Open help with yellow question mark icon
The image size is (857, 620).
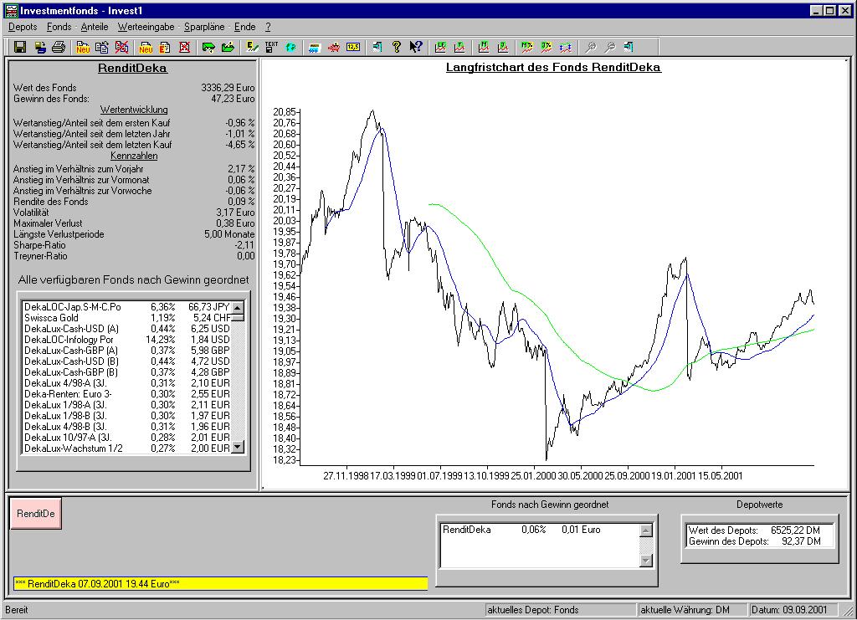click(x=396, y=47)
